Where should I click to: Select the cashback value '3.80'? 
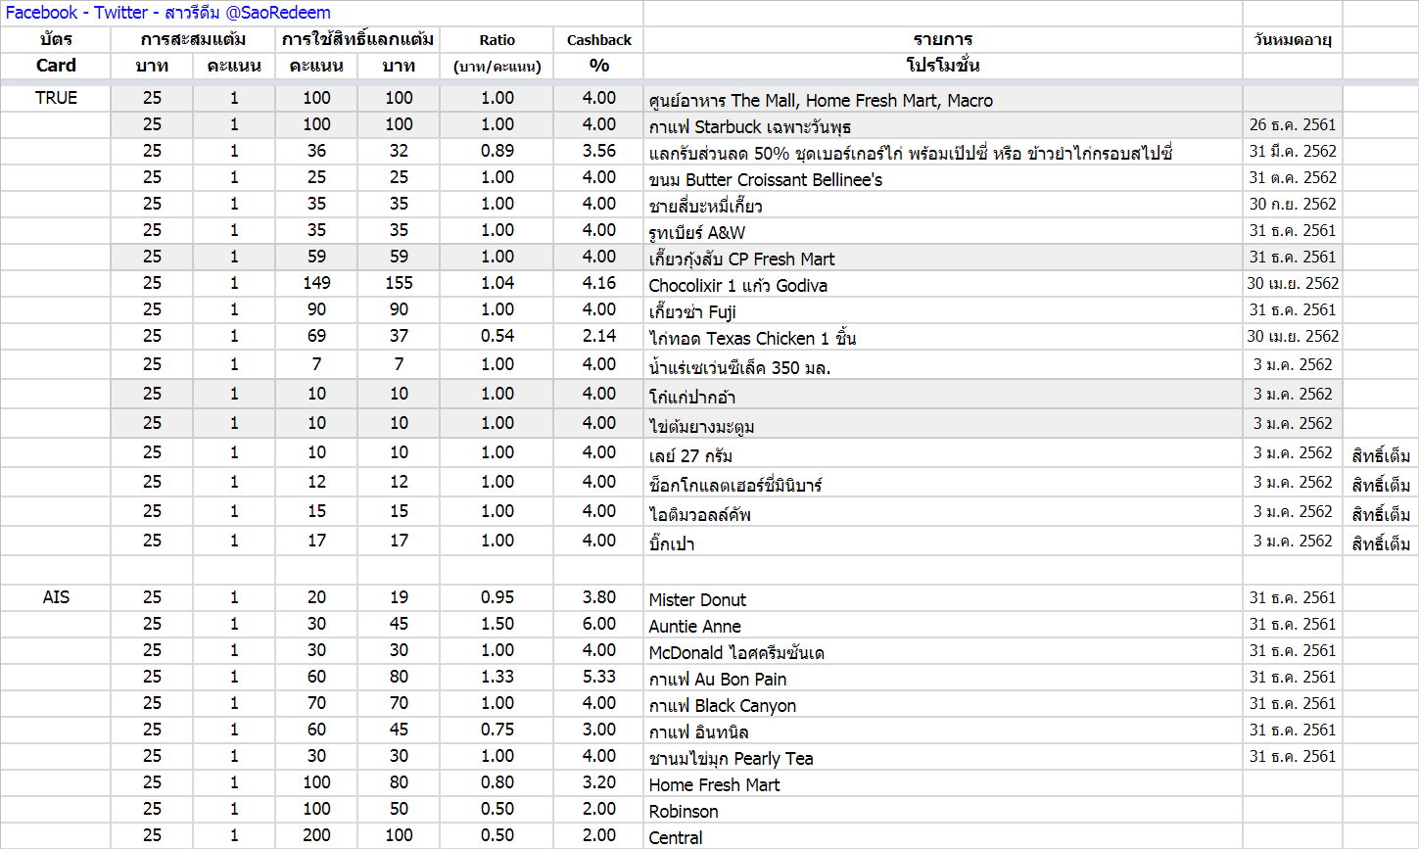pos(599,597)
